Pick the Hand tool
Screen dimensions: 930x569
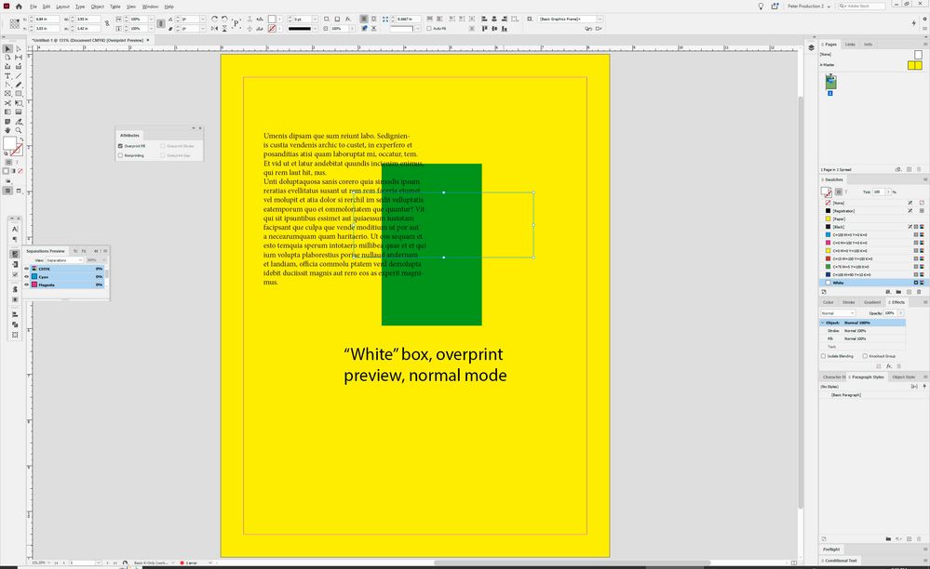coord(7,129)
